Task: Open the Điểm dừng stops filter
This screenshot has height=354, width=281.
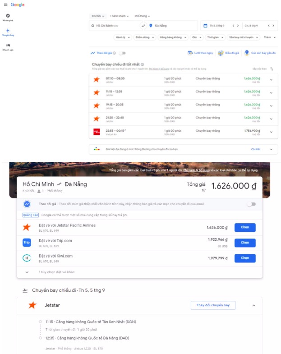Action: (145, 37)
